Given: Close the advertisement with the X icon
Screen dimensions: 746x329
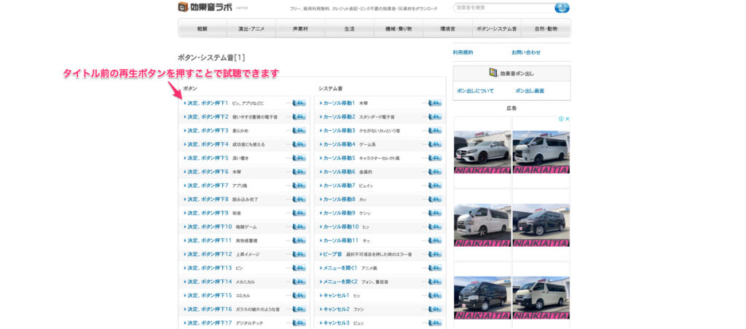Looking at the screenshot, I should click(568, 119).
